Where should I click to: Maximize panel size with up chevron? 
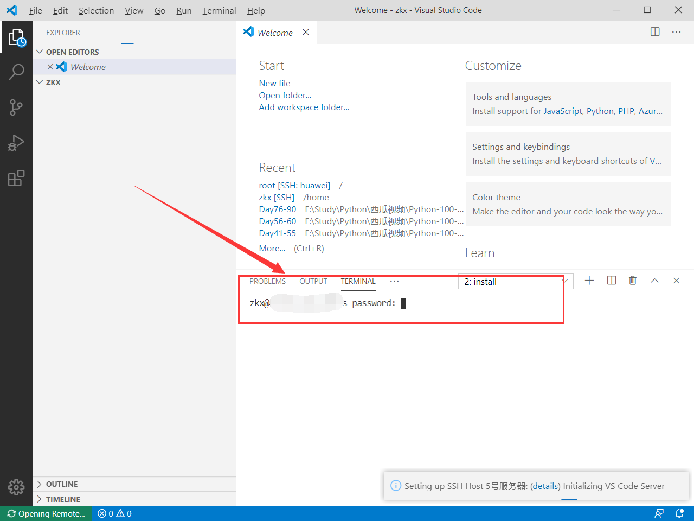point(654,281)
